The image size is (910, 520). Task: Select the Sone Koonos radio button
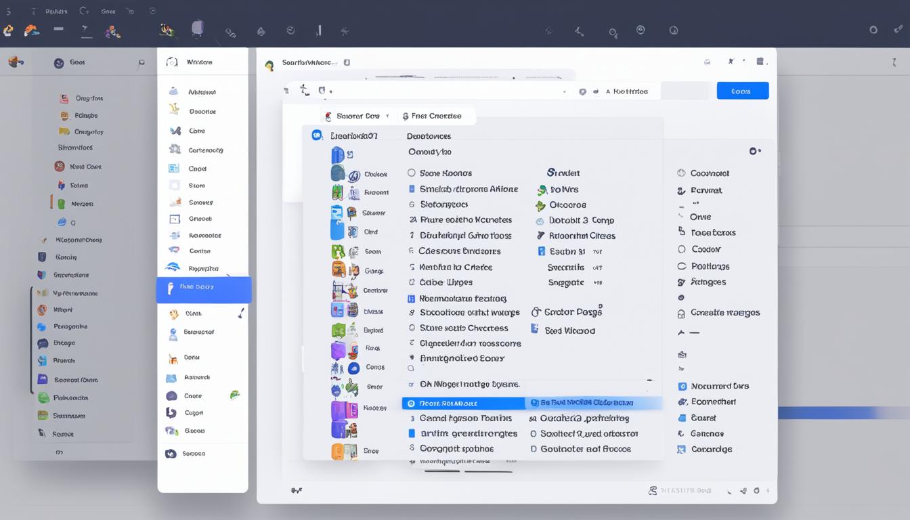pos(411,173)
